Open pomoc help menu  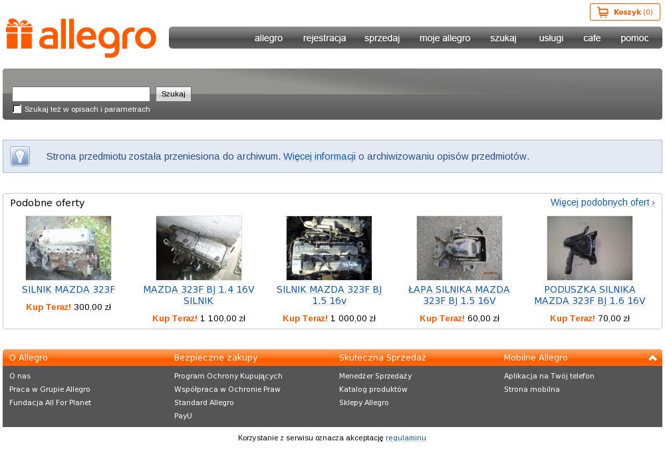[x=634, y=38]
